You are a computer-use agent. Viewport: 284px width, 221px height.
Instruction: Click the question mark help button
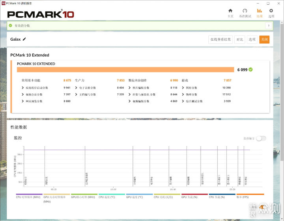[269, 26]
